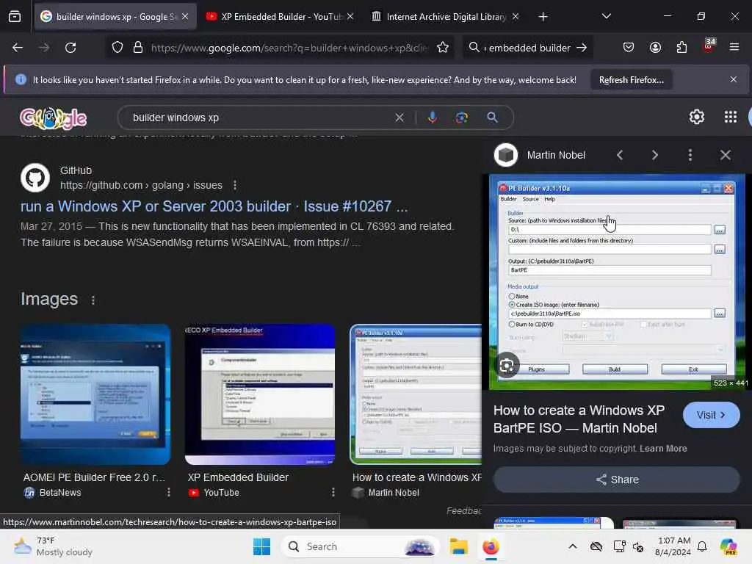Open a new tab with the plus
Screen dimensions: 752x564
pos(543,17)
